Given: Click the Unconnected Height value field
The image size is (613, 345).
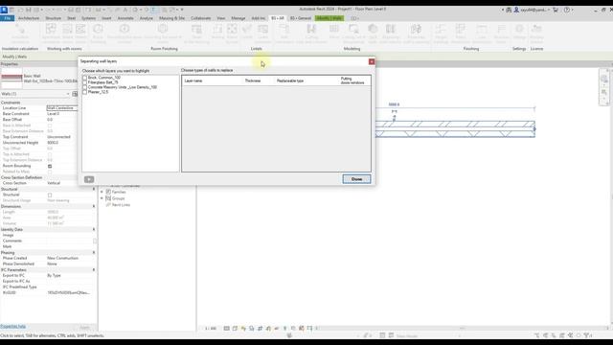Looking at the screenshot, I should coord(61,143).
